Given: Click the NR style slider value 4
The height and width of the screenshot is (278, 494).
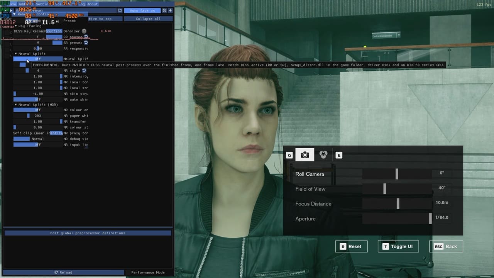Looking at the screenshot, I should (x=37, y=71).
